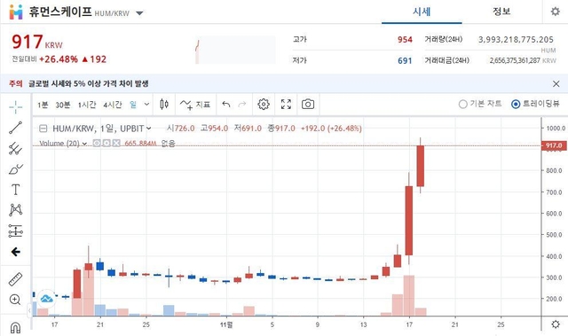Select the trend line drawing tool

tap(16, 128)
